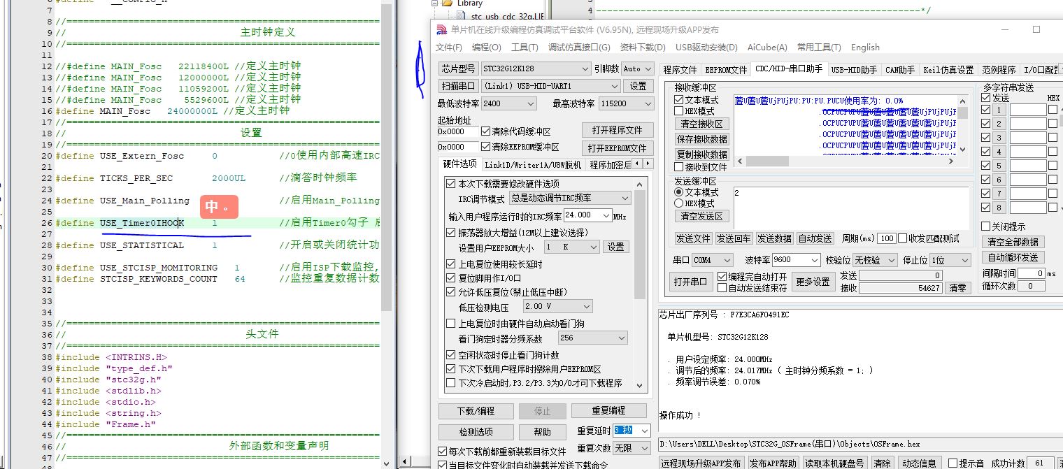Viewport: 1063px width, 469px height.
Task: Uncheck 清除代码缓冲区 checkbox
Action: (486, 131)
